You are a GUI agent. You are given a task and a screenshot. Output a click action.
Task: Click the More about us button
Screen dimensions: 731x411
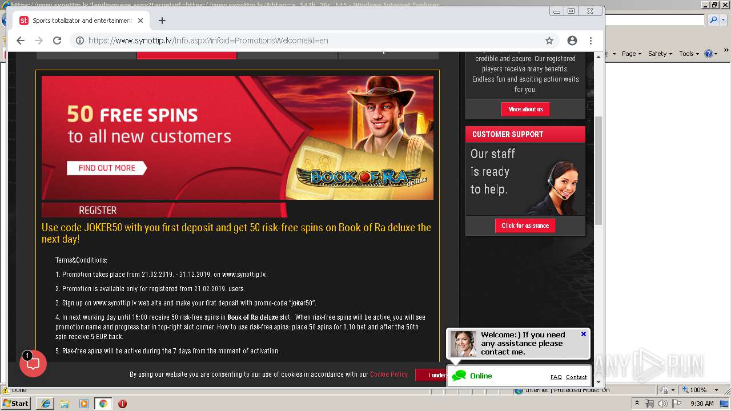(x=525, y=109)
